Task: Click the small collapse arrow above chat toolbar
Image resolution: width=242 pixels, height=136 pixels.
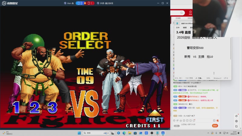Action: pyautogui.click(x=218, y=115)
